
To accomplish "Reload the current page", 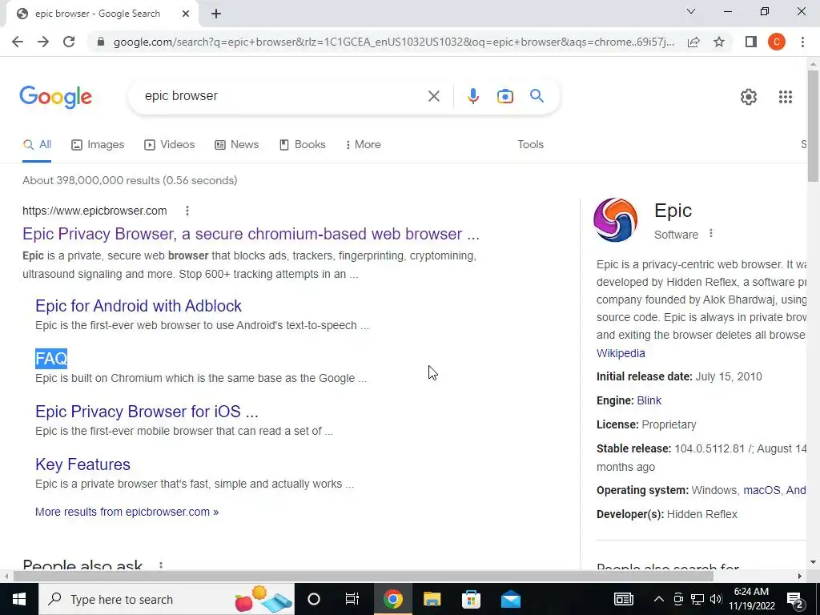I will 69,42.
